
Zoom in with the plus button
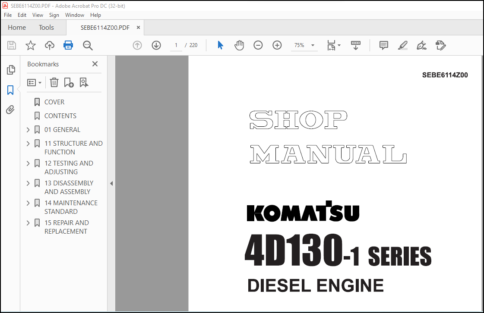pos(277,45)
